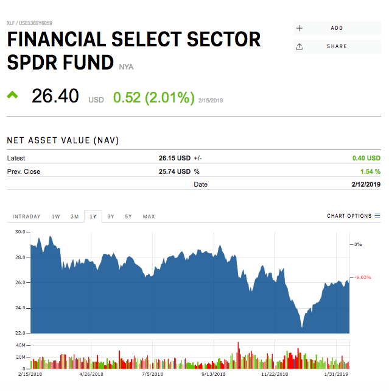
Task: Select the 3M chart range
Action: [74, 217]
